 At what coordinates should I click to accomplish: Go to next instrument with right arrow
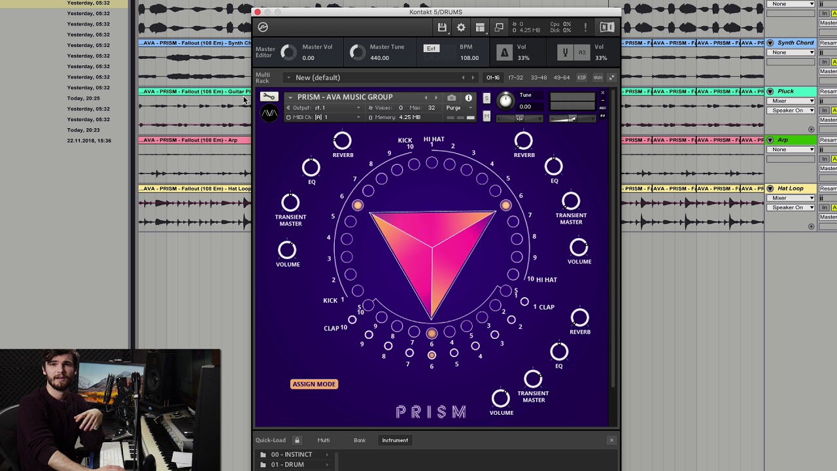436,97
